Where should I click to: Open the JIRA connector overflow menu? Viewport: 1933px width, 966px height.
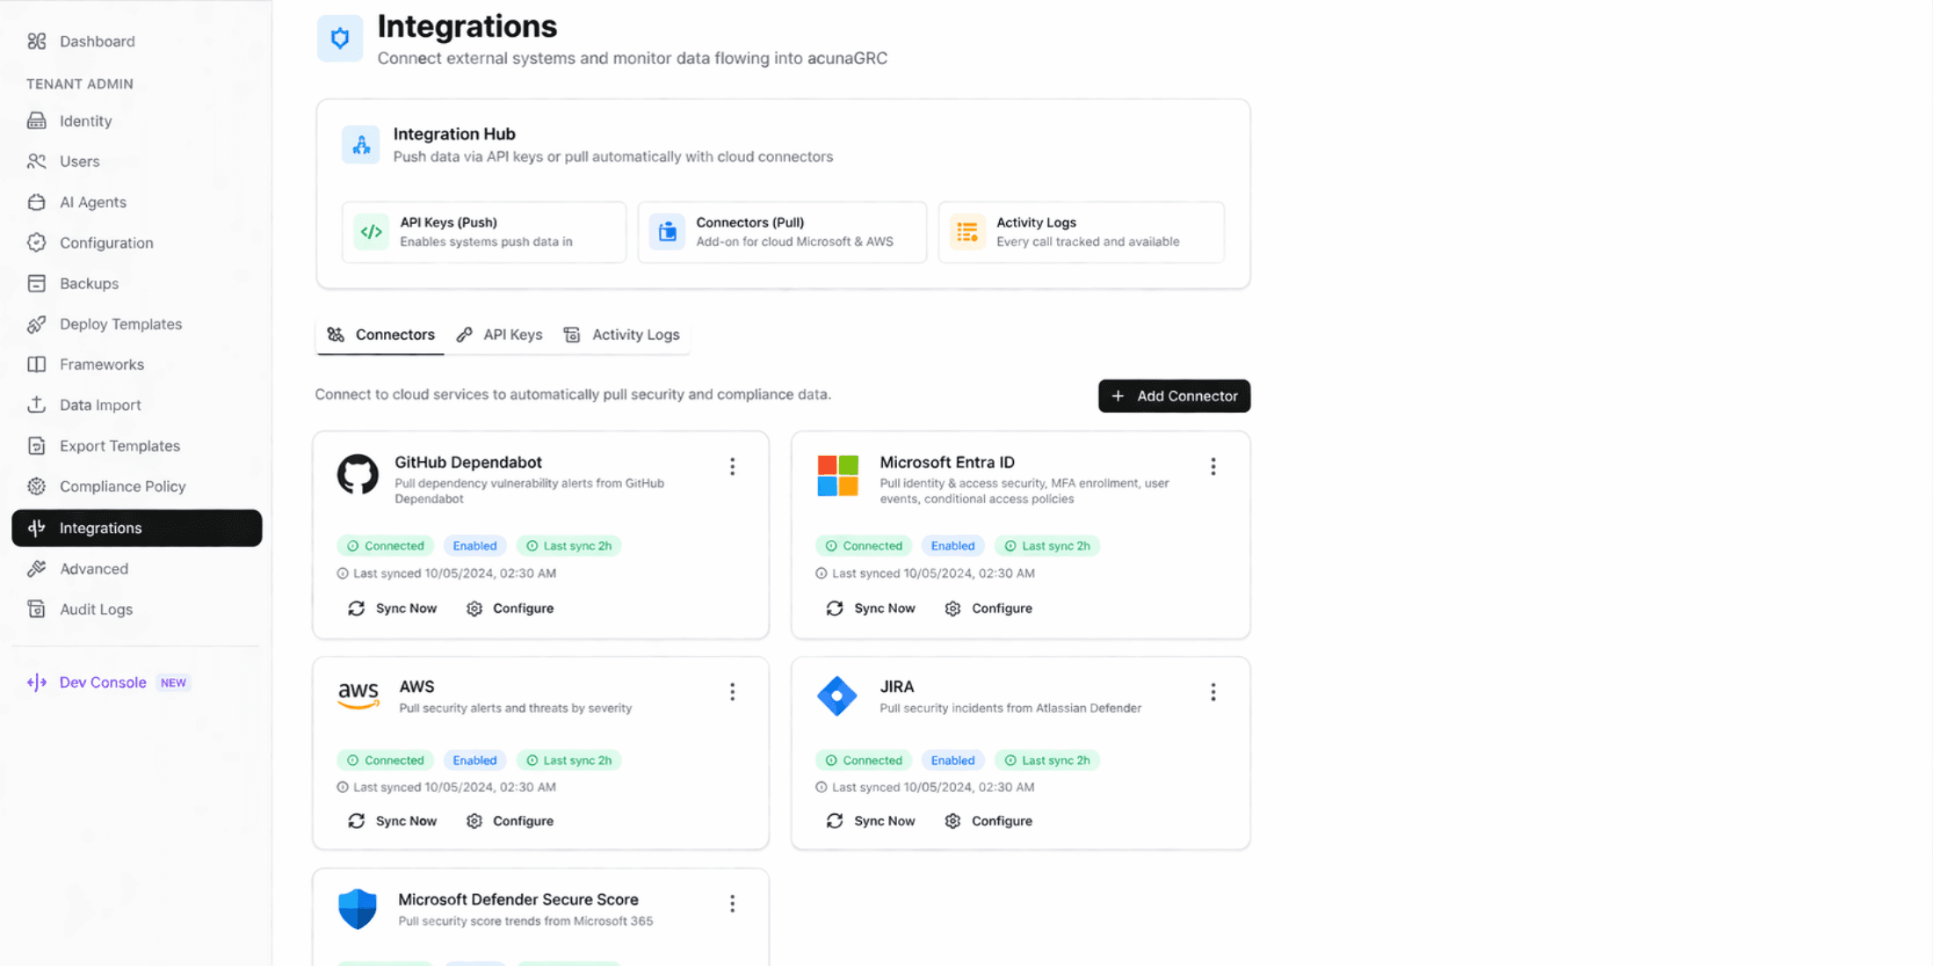(x=1213, y=692)
